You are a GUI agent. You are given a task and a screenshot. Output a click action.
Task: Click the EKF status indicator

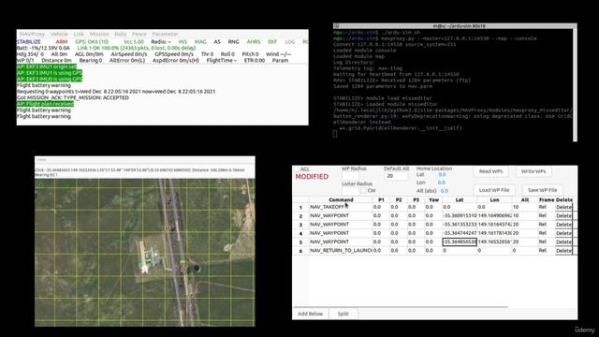click(272, 41)
